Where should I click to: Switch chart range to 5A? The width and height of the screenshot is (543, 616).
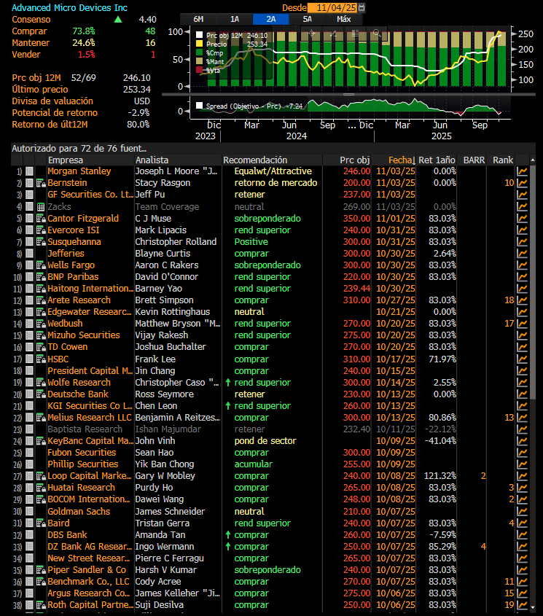point(308,19)
